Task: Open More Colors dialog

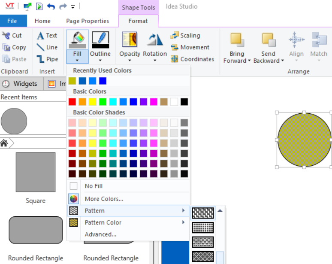Action: click(104, 199)
